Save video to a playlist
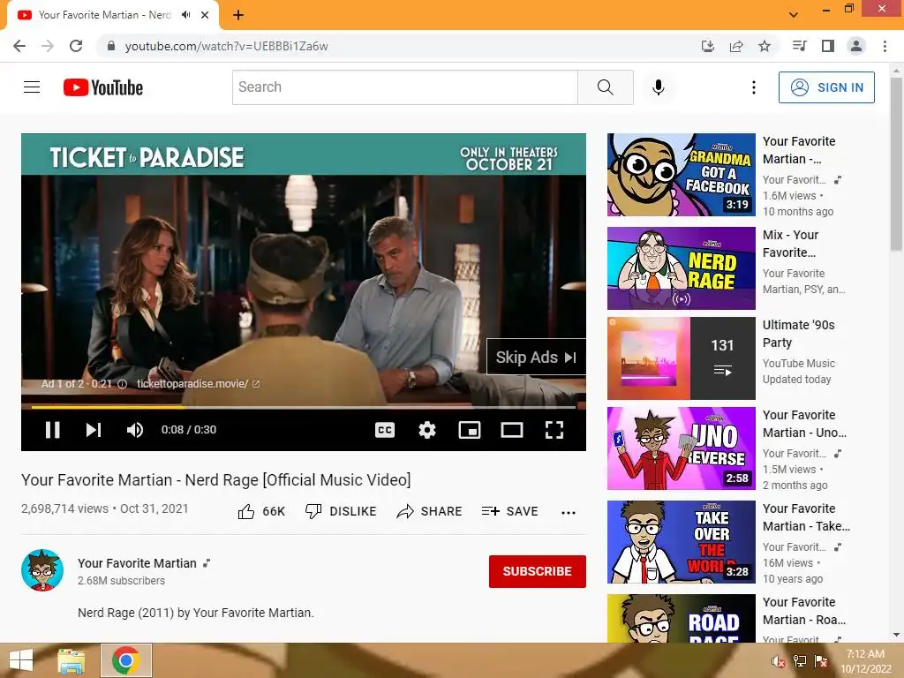The height and width of the screenshot is (678, 904). [509, 511]
